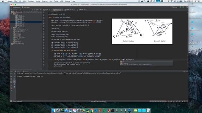Open the Apple menu
Screen dimensions: 202x113
[x=3, y=1]
